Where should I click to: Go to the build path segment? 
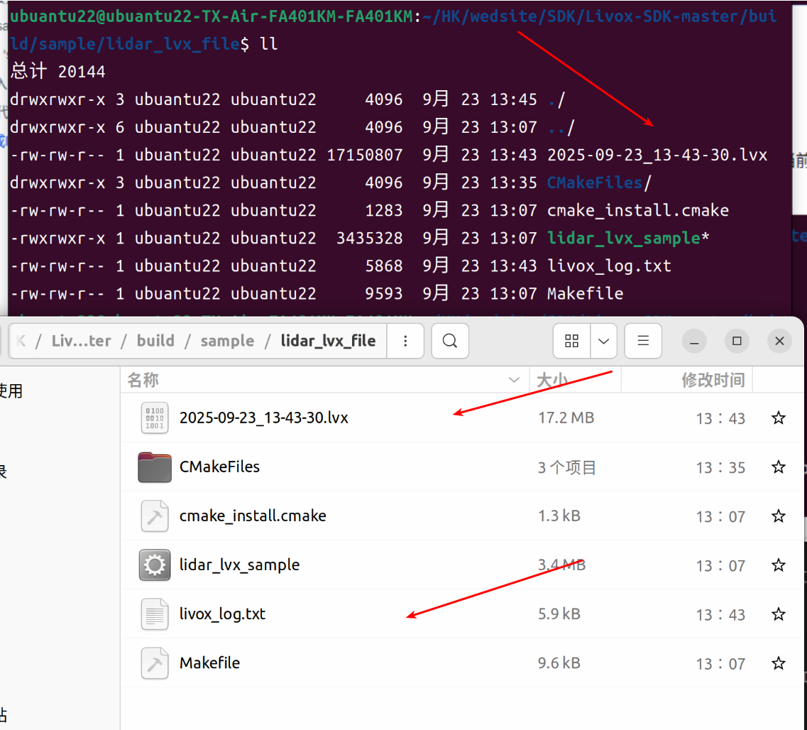155,341
